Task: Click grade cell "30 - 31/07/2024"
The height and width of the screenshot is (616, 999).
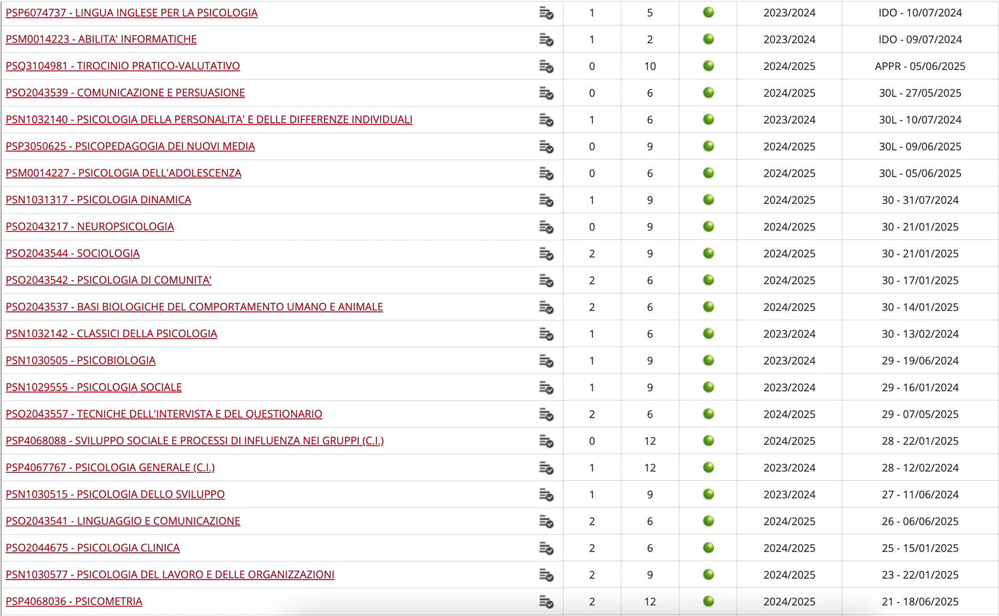Action: coord(920,200)
